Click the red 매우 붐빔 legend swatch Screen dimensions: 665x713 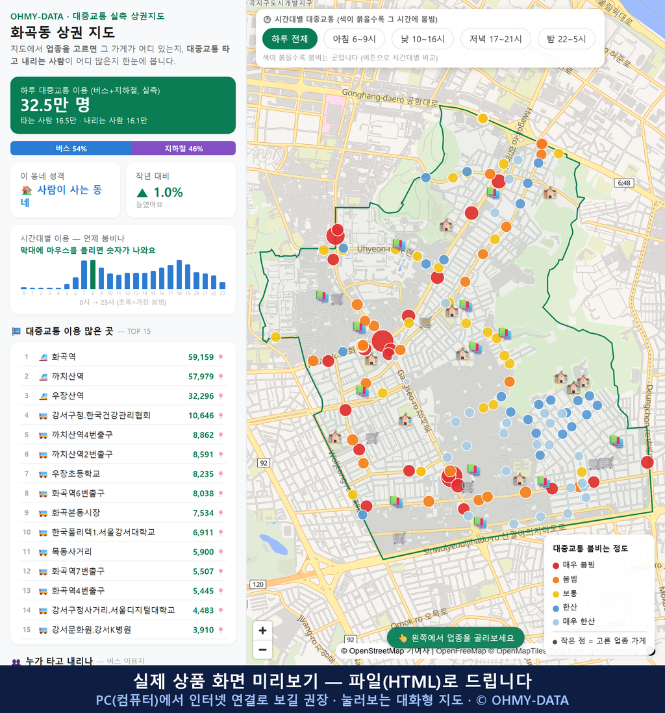coord(555,565)
